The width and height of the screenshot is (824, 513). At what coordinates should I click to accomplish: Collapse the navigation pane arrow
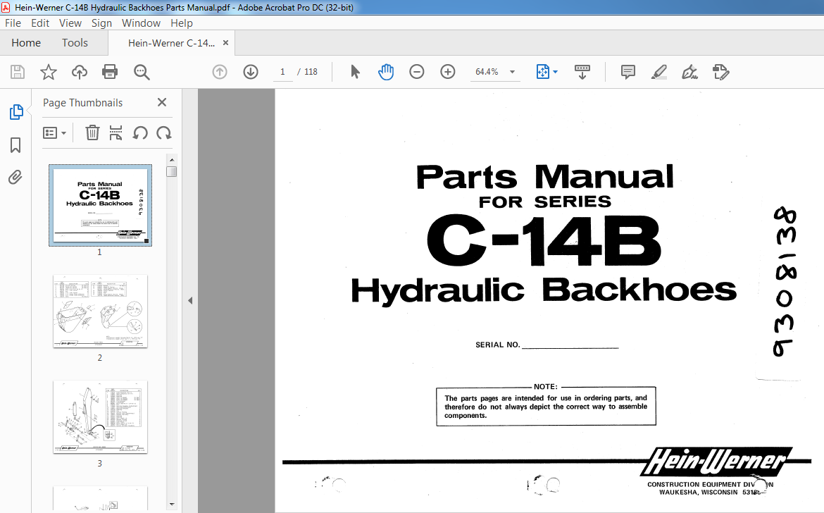[190, 301]
